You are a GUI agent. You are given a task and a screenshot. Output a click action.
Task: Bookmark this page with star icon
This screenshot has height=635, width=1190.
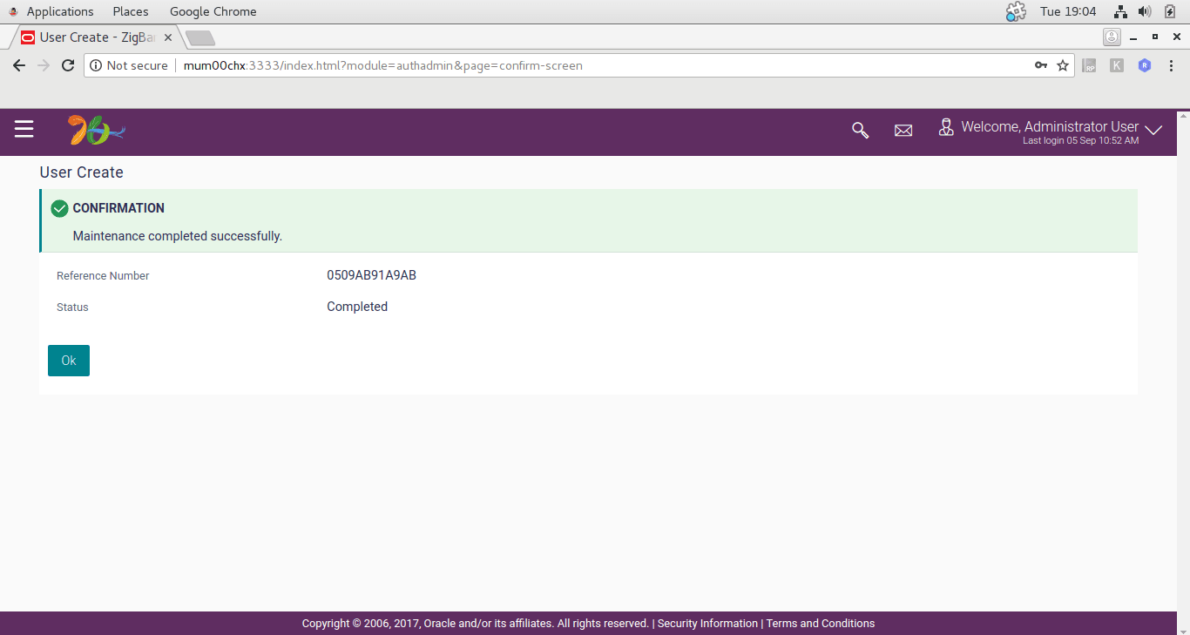click(x=1063, y=65)
